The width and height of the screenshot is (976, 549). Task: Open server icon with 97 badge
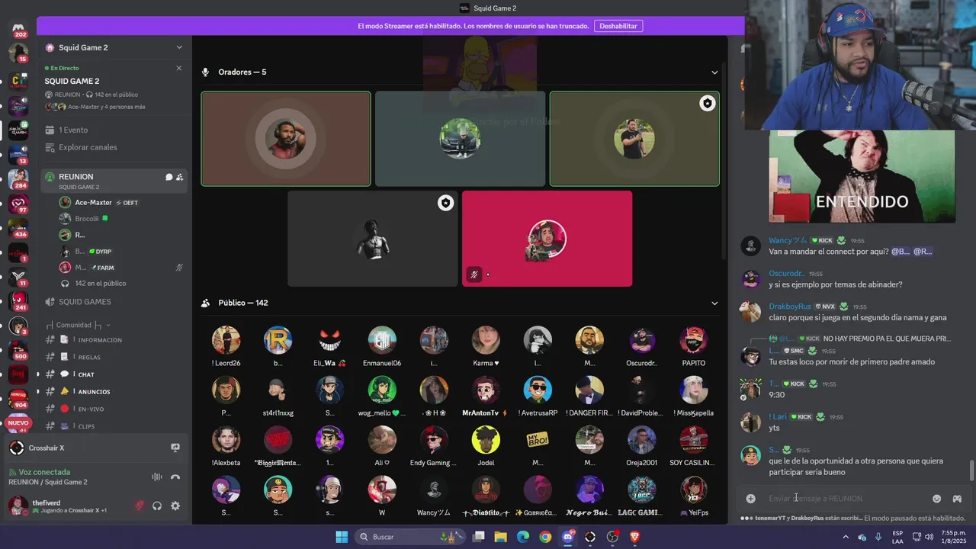[x=18, y=204]
